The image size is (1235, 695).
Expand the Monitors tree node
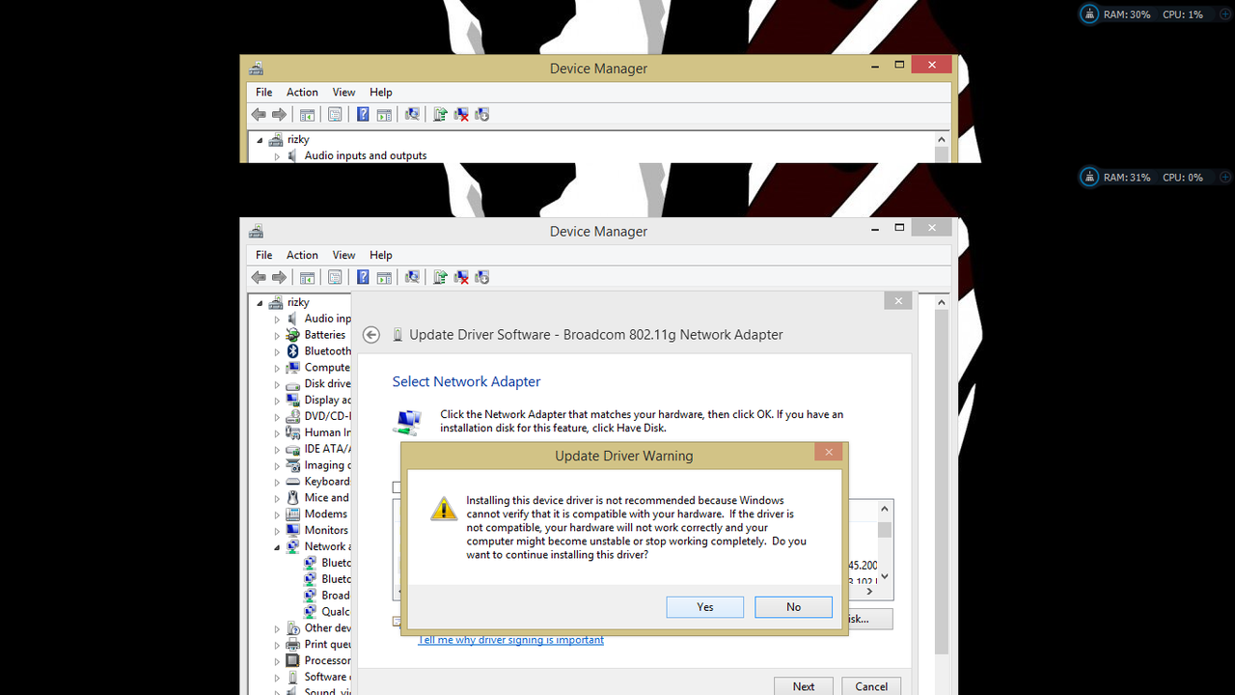[277, 531]
